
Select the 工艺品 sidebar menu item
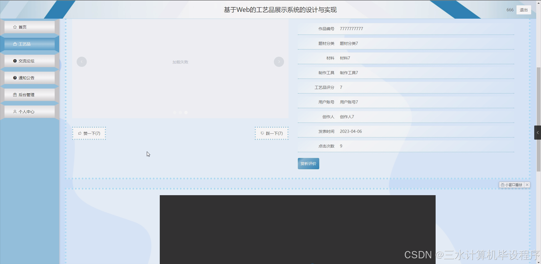click(30, 44)
